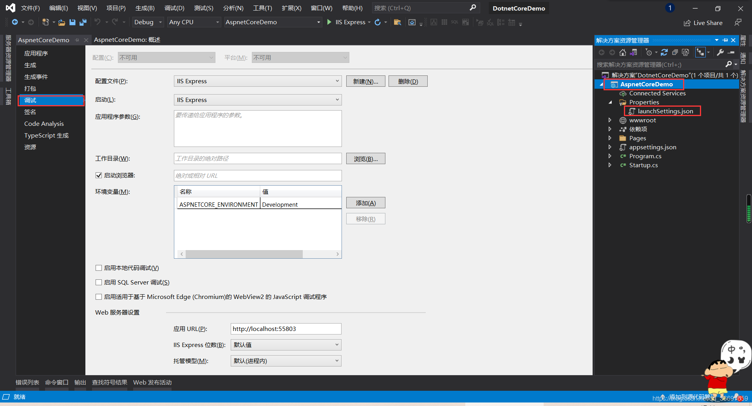Screen dimensions: 752x406
Task: Open the IIS Express 位数 dropdown
Action: 286,345
